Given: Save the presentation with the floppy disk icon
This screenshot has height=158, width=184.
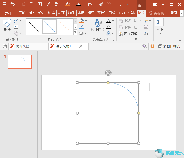Looking at the screenshot, I should (x=4, y=4).
